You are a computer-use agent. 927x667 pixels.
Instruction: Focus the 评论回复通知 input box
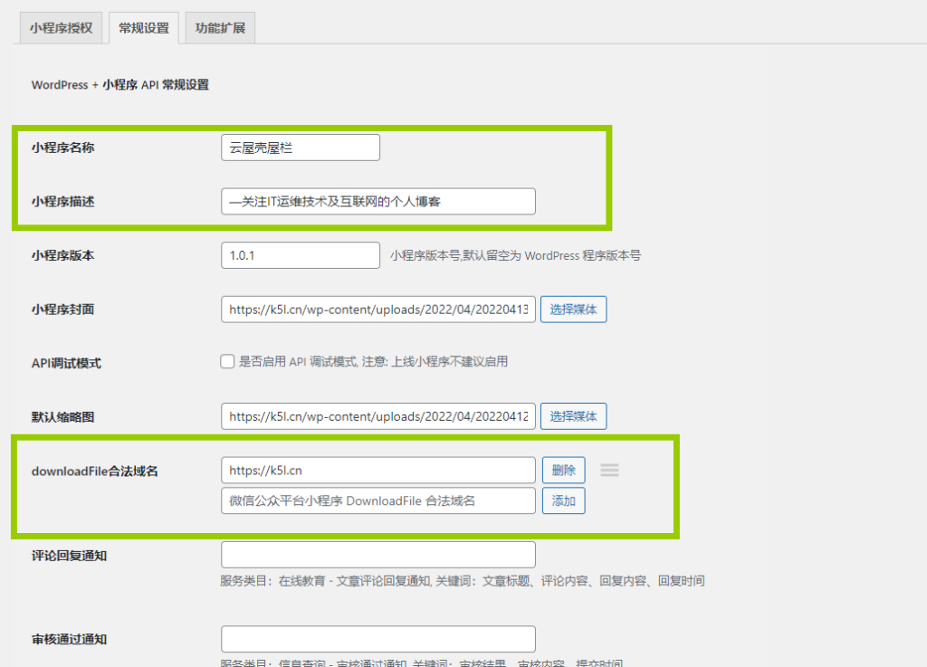[x=377, y=555]
